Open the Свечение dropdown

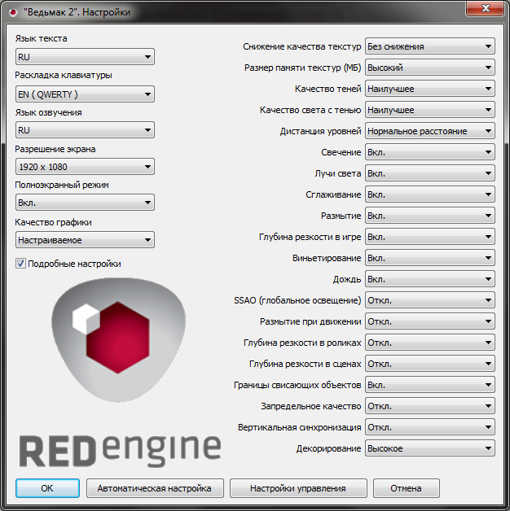point(429,152)
